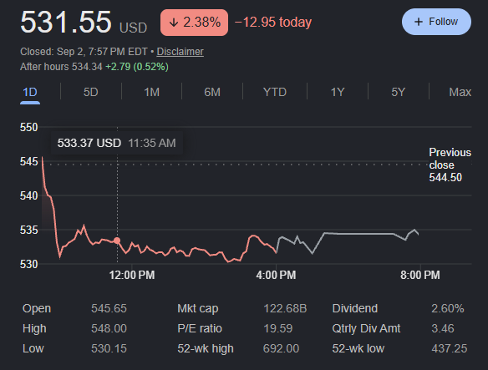Select the 1D time range tab

tap(30, 93)
